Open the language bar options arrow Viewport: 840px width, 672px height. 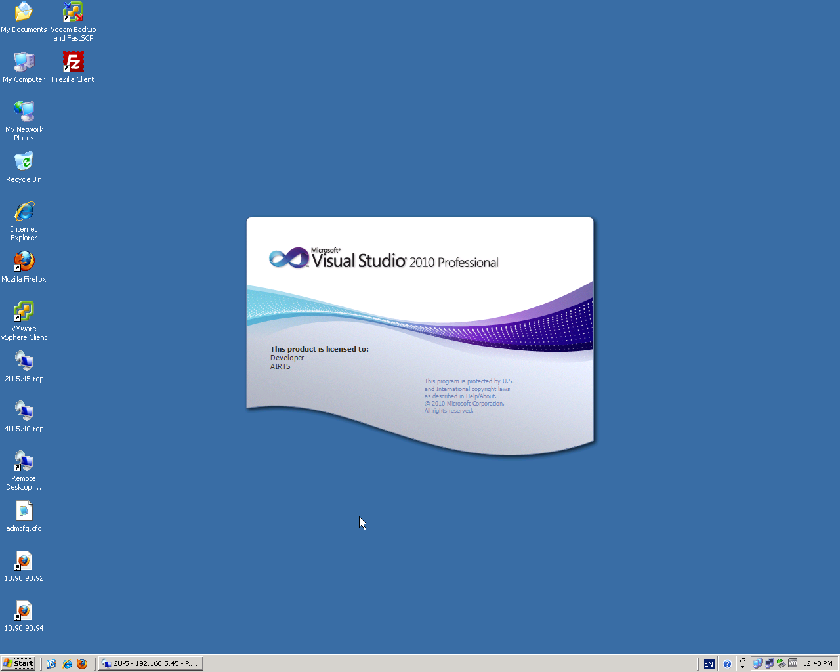tap(743, 667)
